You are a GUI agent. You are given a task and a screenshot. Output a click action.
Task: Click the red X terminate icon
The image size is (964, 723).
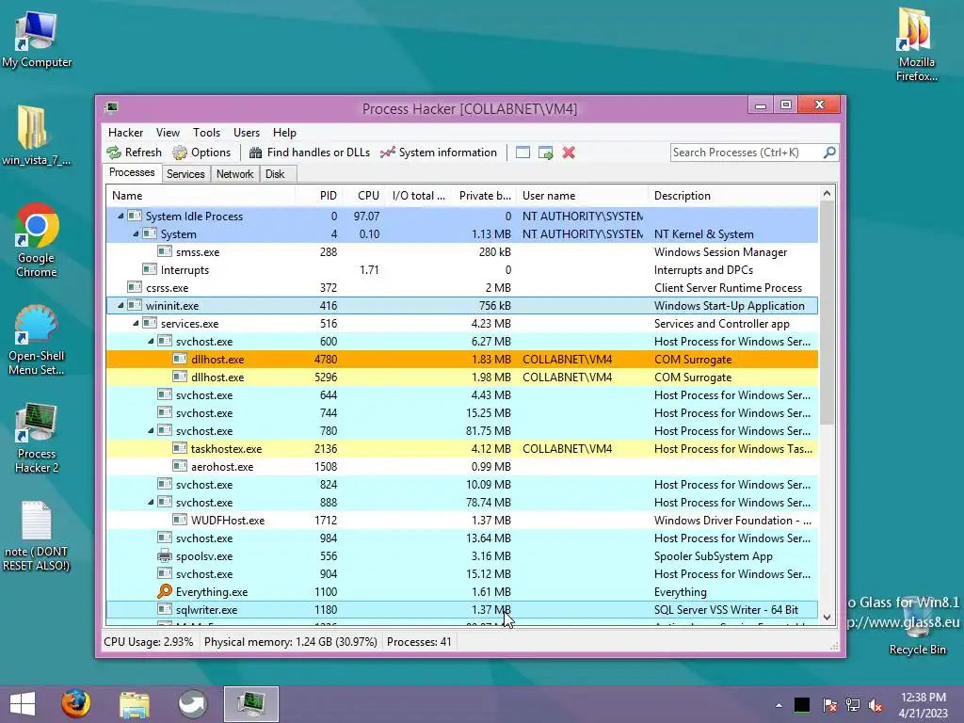tap(569, 153)
